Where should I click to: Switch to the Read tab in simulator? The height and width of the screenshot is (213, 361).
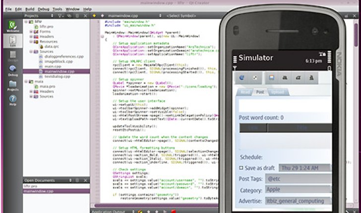pyautogui.click(x=244, y=92)
